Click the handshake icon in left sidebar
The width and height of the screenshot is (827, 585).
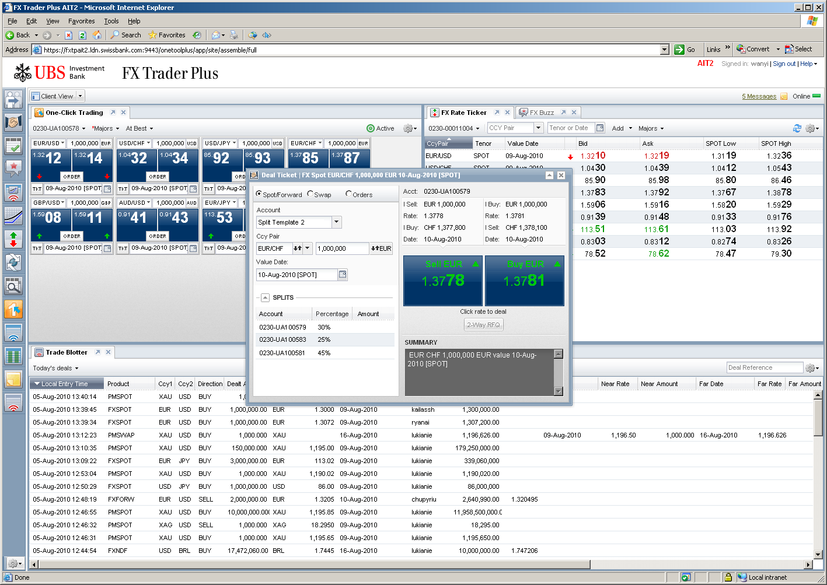coord(13,122)
